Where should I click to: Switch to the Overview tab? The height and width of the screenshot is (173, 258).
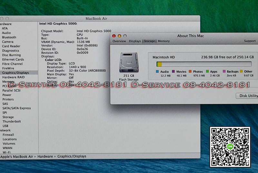click(119, 41)
